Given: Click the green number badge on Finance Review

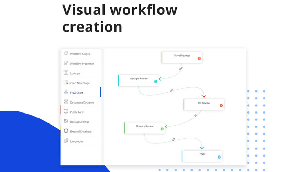Looking at the screenshot, I should coord(162,129).
